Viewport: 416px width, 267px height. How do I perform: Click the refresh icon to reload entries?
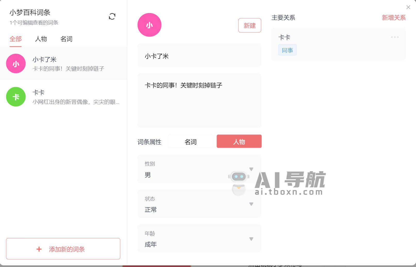[x=112, y=16]
